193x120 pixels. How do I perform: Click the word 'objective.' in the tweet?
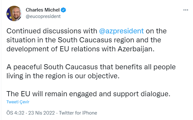(x=103, y=76)
